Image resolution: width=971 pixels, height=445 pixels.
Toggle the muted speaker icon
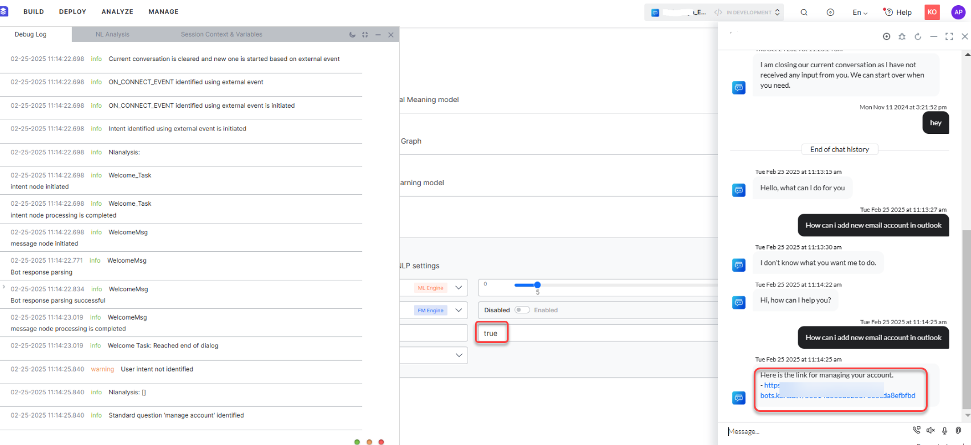[931, 431]
